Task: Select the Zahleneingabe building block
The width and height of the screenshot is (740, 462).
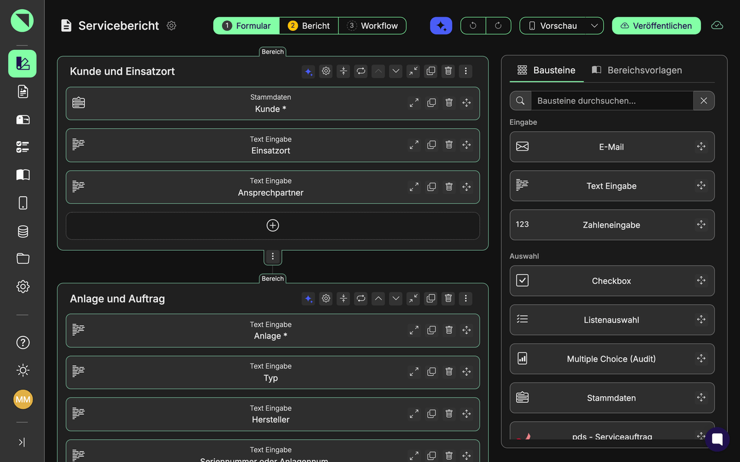Action: (612, 225)
